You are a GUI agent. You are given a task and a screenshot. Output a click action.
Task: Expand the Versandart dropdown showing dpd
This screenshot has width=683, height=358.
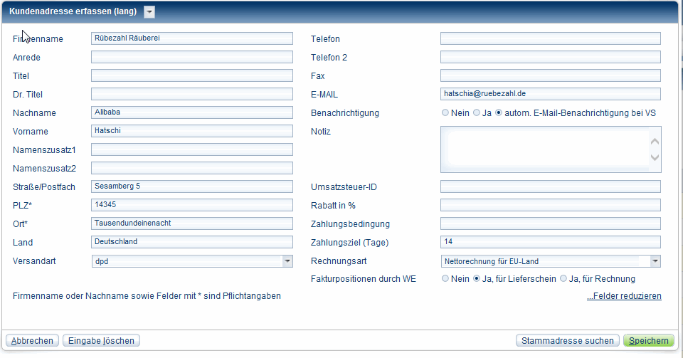[287, 261]
